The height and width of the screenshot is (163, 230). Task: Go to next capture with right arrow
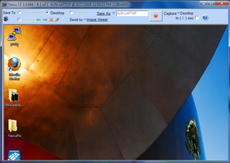point(45,20)
